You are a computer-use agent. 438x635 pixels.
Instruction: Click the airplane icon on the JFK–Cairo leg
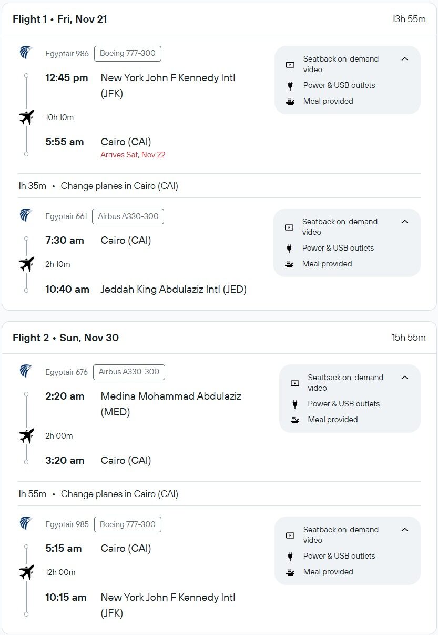[26, 117]
